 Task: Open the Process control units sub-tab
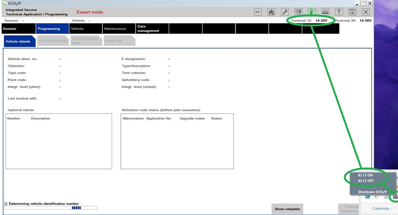click(x=86, y=40)
